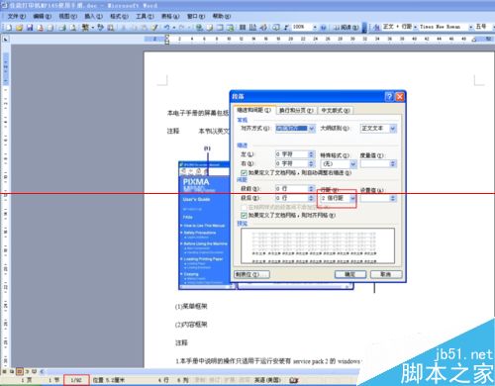Toggle auto-adjust right indent checkbox
The height and width of the screenshot is (386, 495).
click(x=244, y=172)
